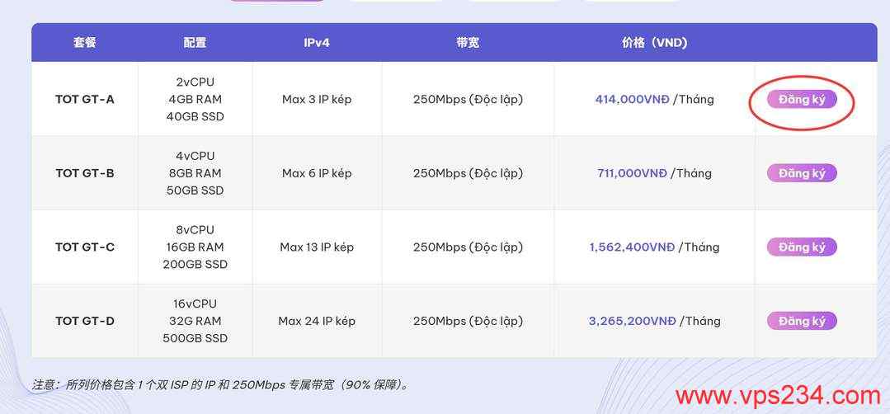Click the Max 24 IP kép cell
Image resolution: width=890 pixels, height=414 pixels.
(317, 321)
